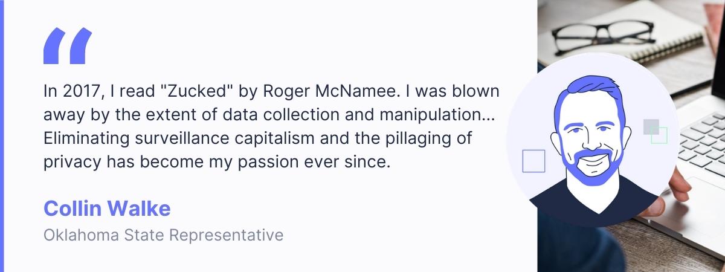Click the green outlined square beside avatar
Image resolution: width=725 pixels, height=272 pixels.
tap(660, 136)
